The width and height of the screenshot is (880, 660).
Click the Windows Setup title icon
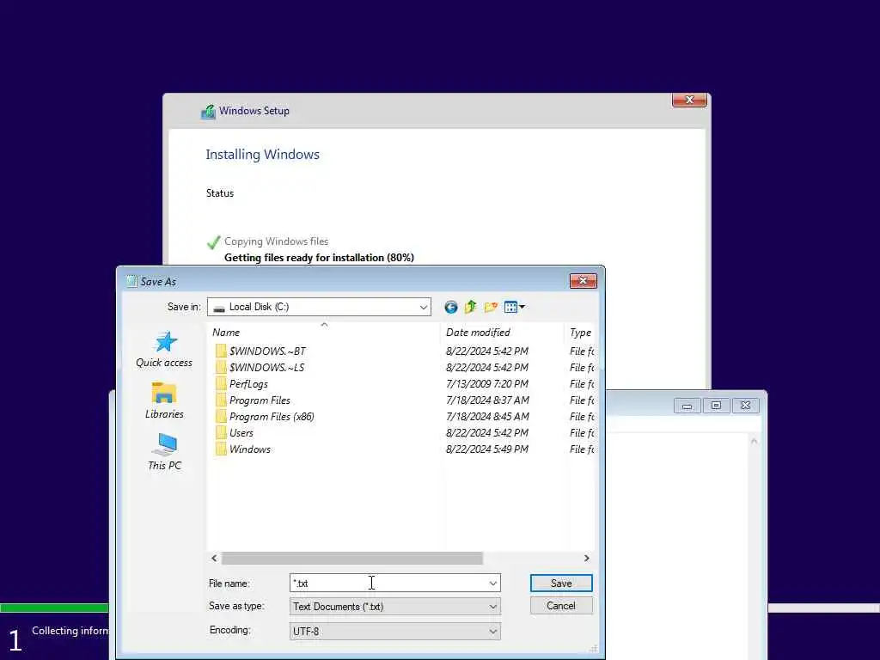(208, 112)
